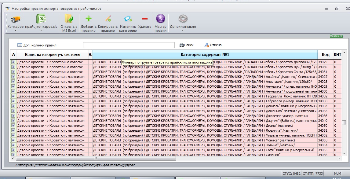Toggle checkbox for row with code 34032
The width and height of the screenshot is (350, 179).
coord(13,96)
